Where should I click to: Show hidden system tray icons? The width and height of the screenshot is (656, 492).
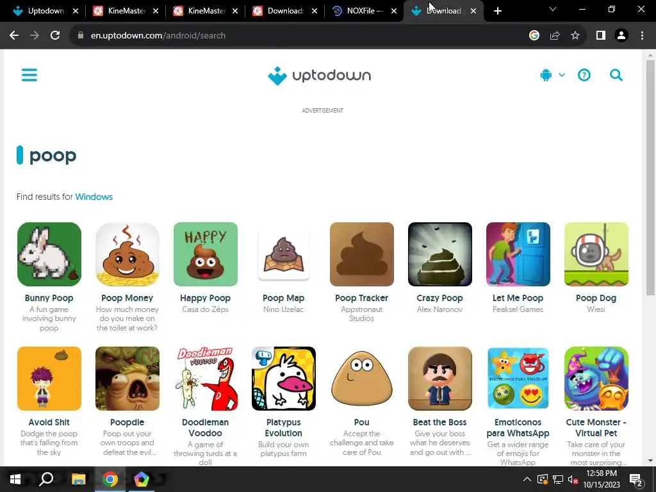tap(527, 479)
